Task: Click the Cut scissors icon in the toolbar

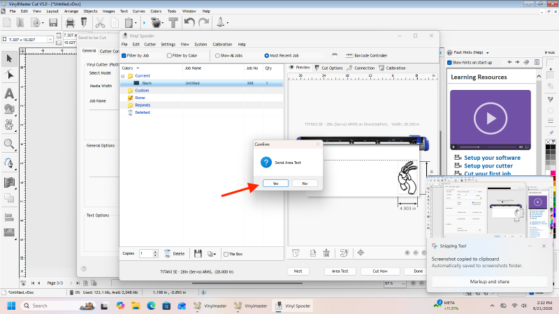Action: [100, 23]
